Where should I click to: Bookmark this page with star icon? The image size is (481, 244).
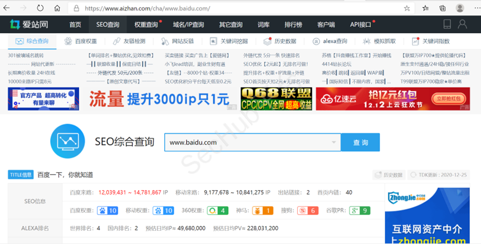tap(407, 8)
